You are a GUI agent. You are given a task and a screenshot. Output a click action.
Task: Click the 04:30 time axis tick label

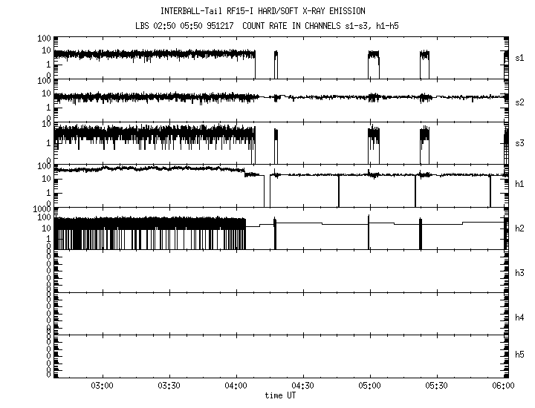click(302, 386)
